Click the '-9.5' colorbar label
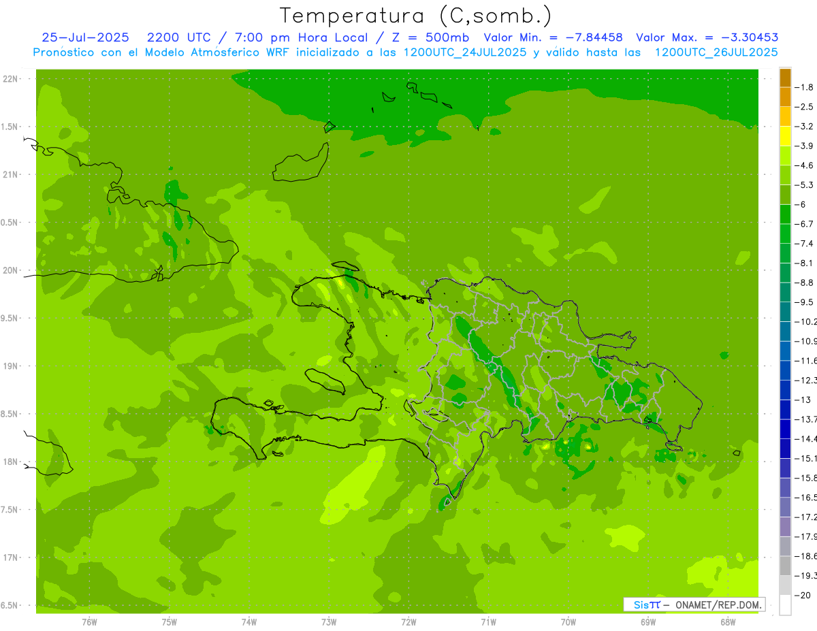This screenshot has height=631, width=817. (804, 302)
